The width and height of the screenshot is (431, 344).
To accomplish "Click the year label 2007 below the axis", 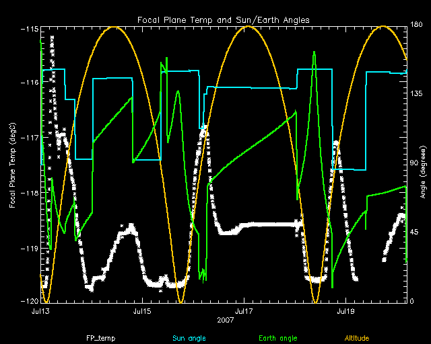I will (226, 320).
